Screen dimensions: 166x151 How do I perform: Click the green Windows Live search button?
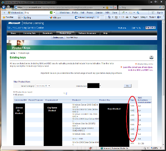51,13
